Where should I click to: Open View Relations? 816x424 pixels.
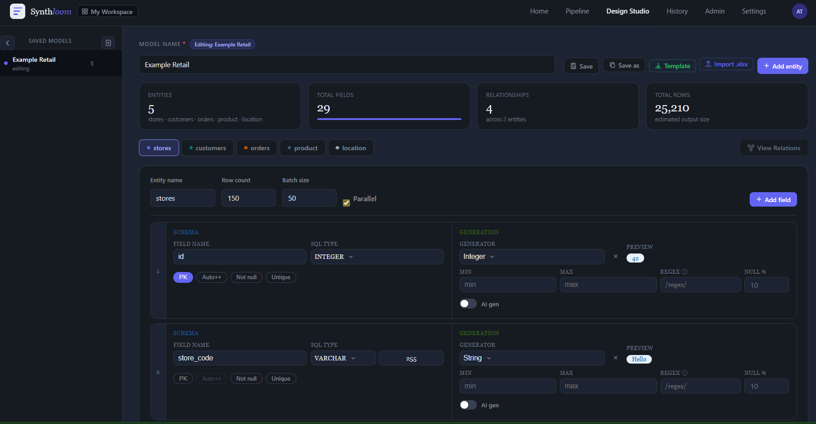click(774, 148)
